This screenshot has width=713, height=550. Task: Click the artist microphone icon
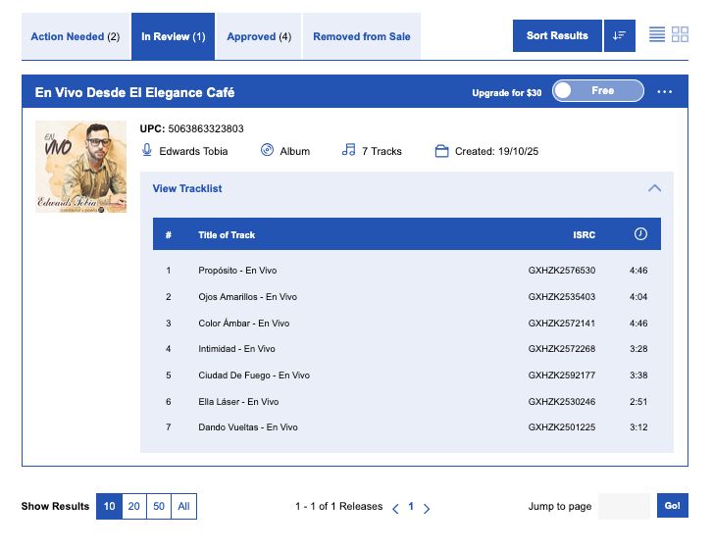point(147,151)
